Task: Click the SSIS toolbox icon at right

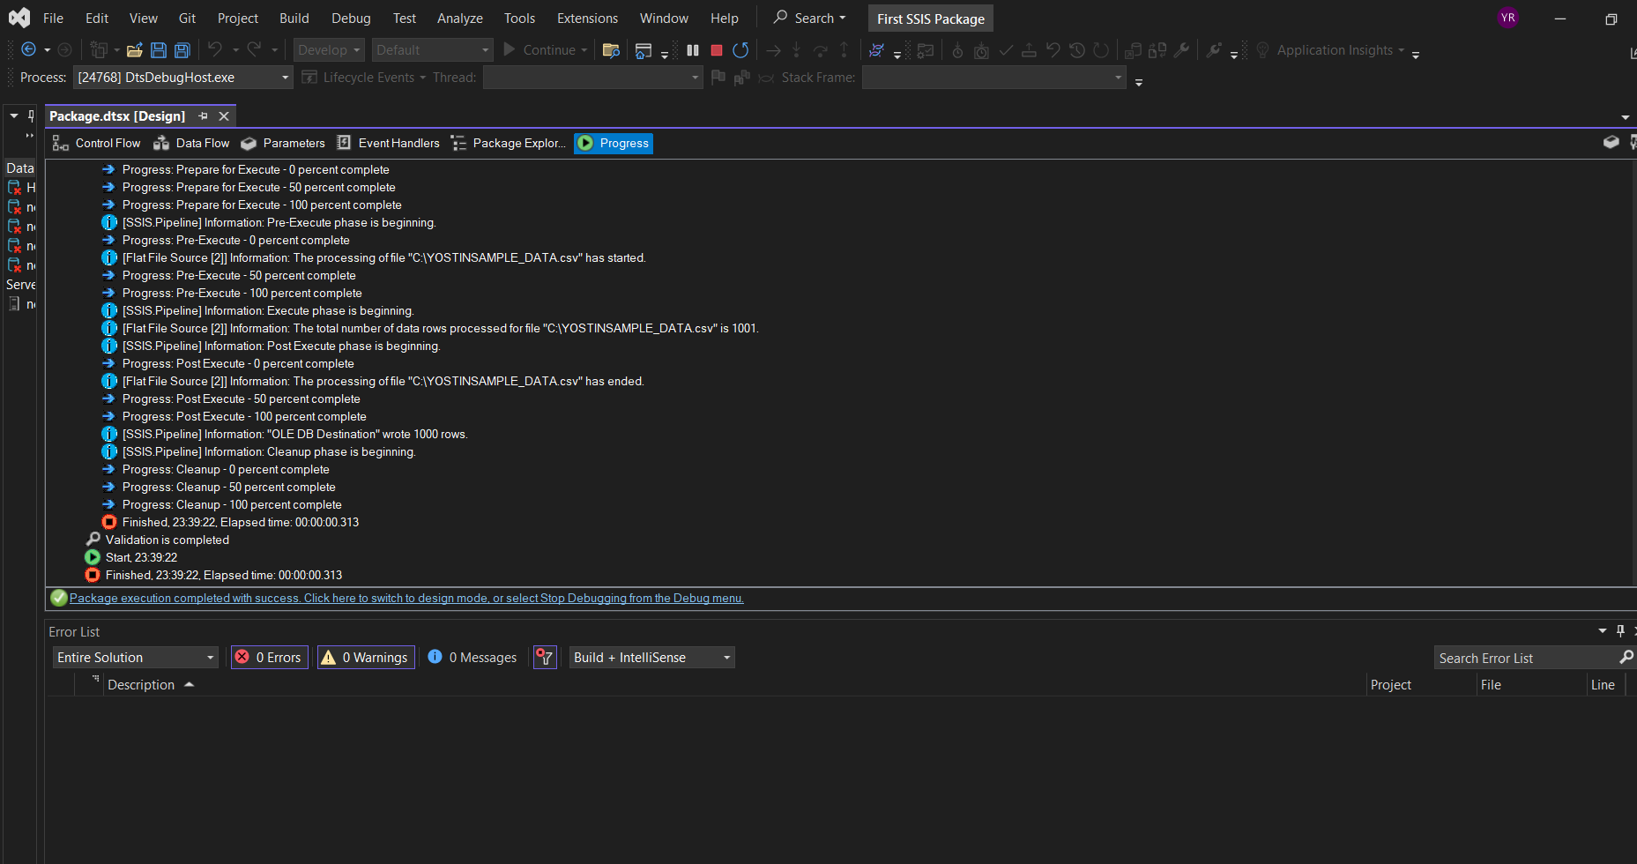Action: (1611, 142)
